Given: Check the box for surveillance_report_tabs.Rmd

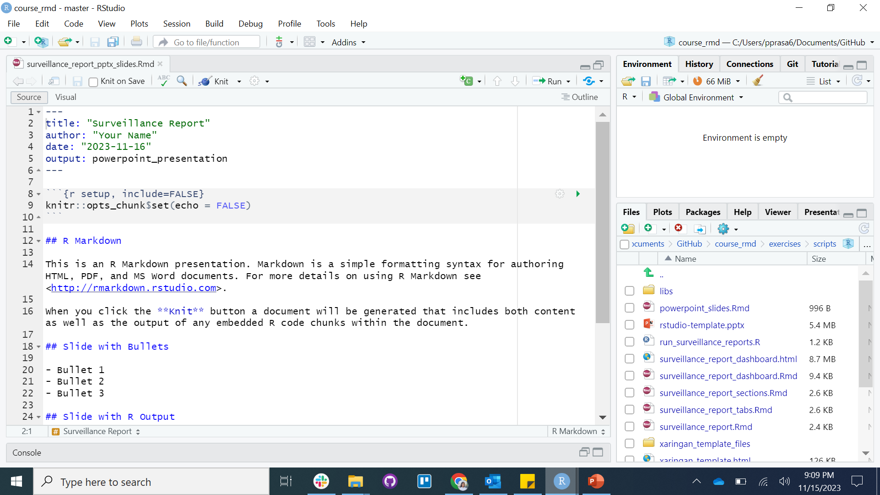Looking at the screenshot, I should pyautogui.click(x=629, y=410).
